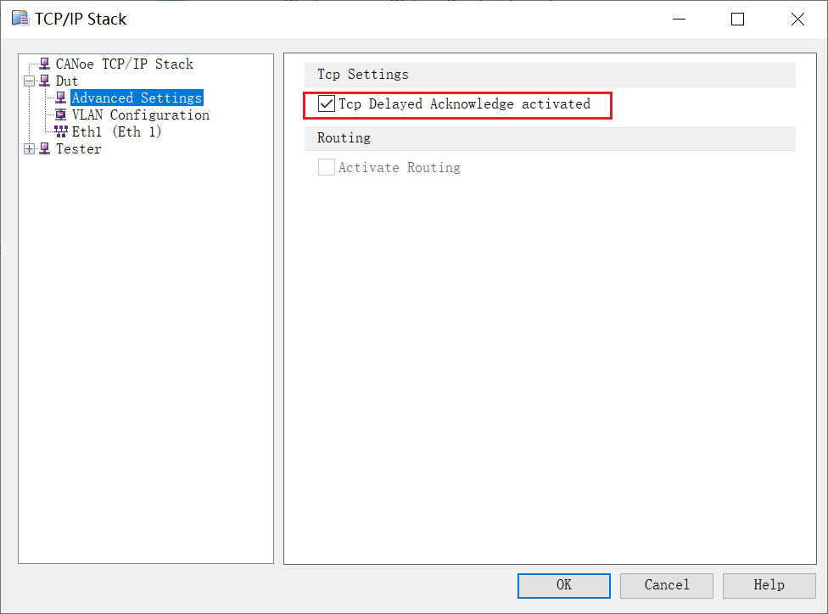This screenshot has height=614, width=828.
Task: Open the Eth1 (Eth 1) entry label
Action: click(116, 131)
